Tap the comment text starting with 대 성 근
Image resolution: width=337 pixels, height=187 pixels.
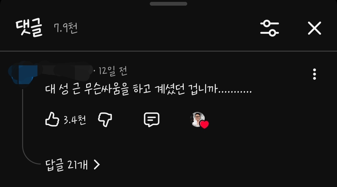(x=148, y=89)
